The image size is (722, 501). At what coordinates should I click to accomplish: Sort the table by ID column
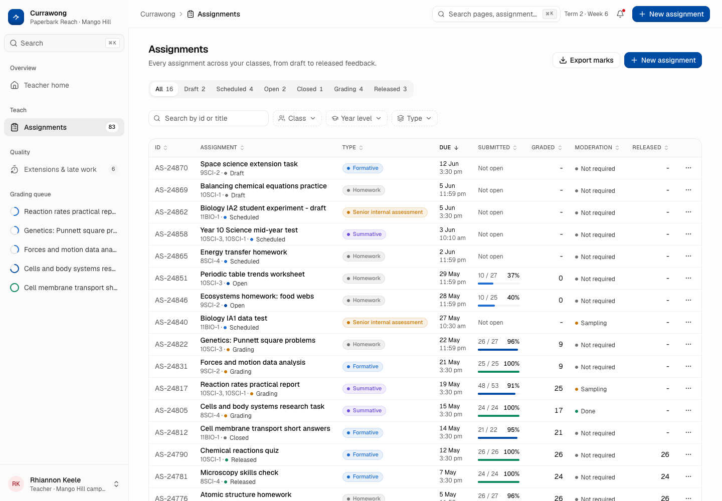click(161, 148)
